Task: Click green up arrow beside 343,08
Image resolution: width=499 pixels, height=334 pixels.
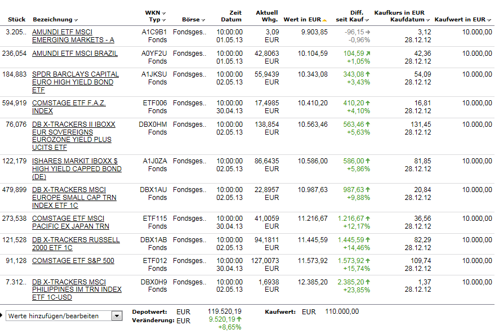Action: (x=368, y=74)
